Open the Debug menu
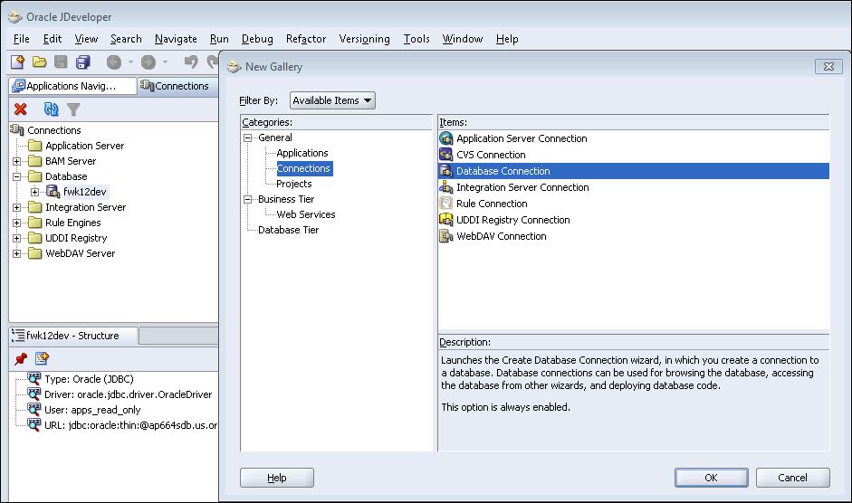The image size is (852, 503). pos(257,39)
